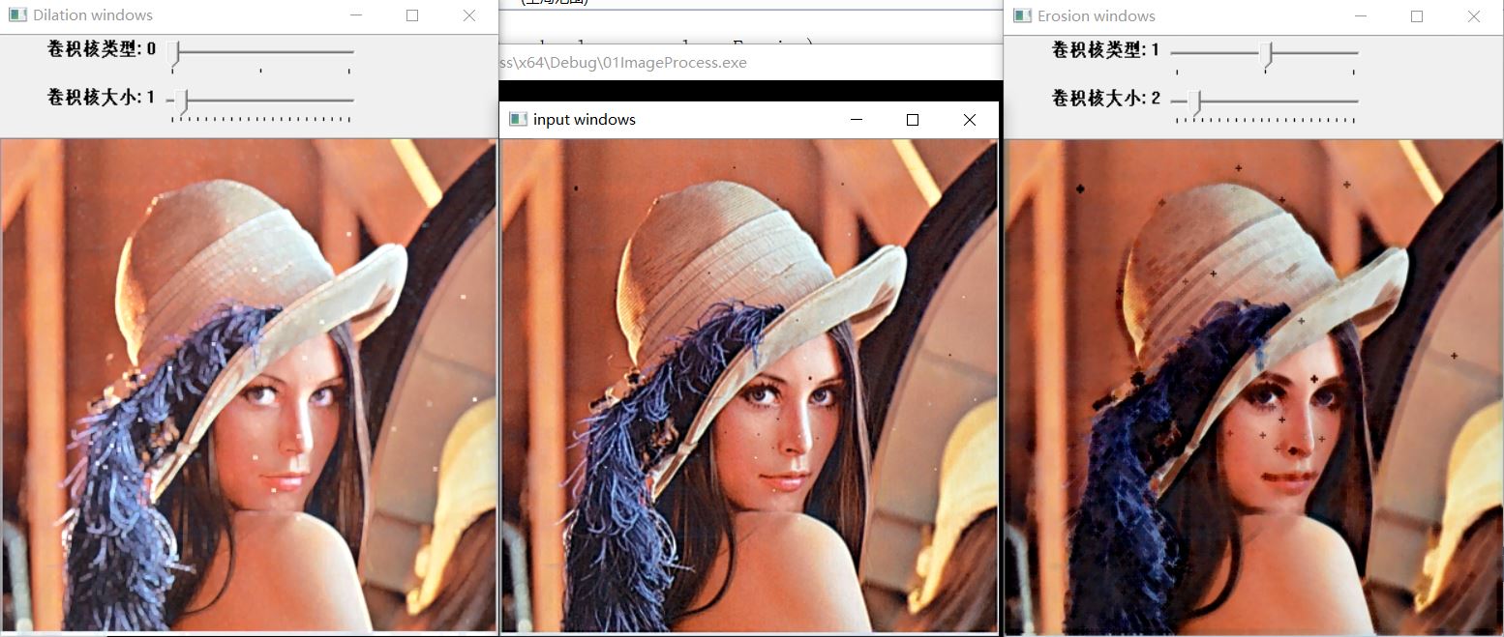Minimize the Dilation windows window
The image size is (1504, 637).
(x=355, y=15)
